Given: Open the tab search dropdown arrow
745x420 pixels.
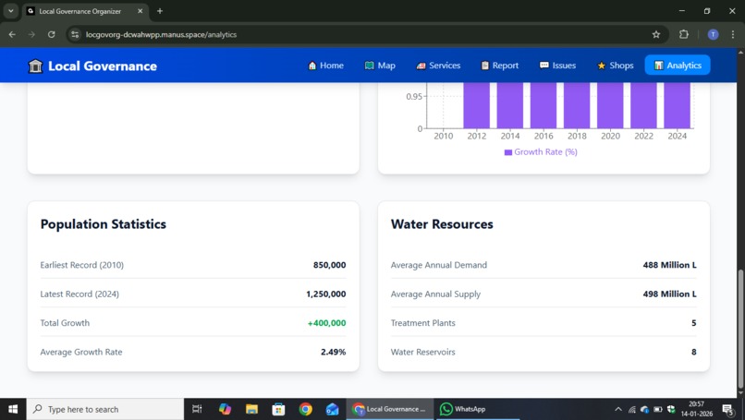Looking at the screenshot, I should click(10, 11).
